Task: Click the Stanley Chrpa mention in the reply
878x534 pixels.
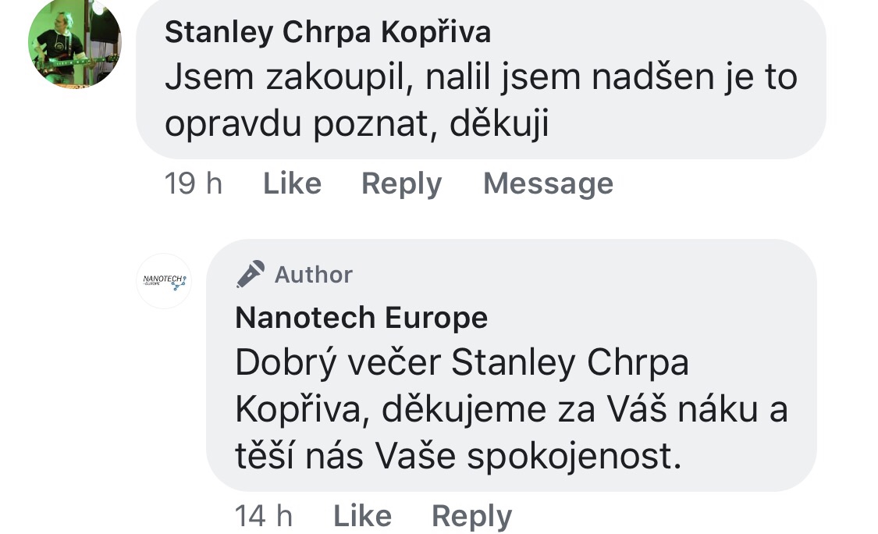Action: click(571, 364)
